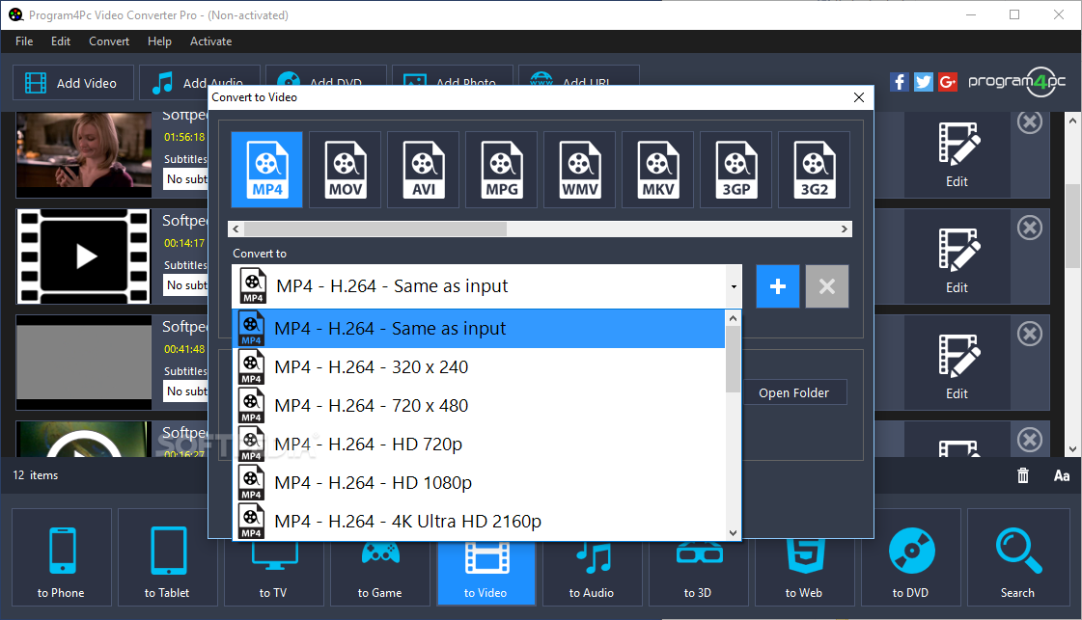The image size is (1082, 620).
Task: Open the File menu
Action: 24,41
